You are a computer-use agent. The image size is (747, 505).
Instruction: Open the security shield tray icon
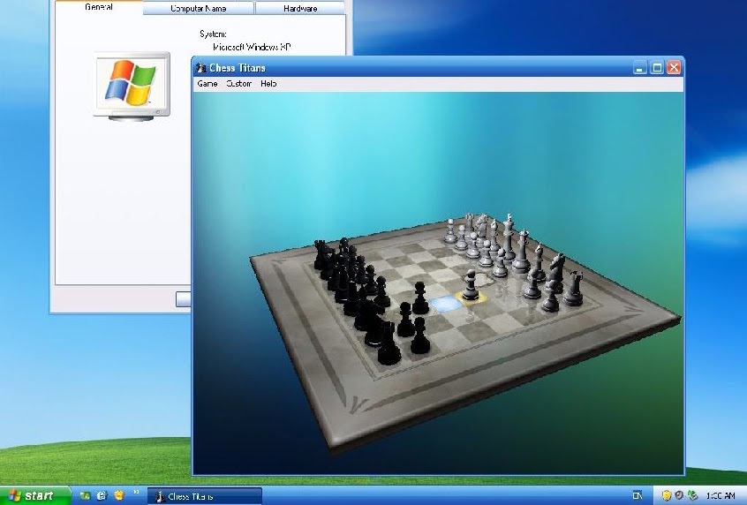[x=667, y=495]
